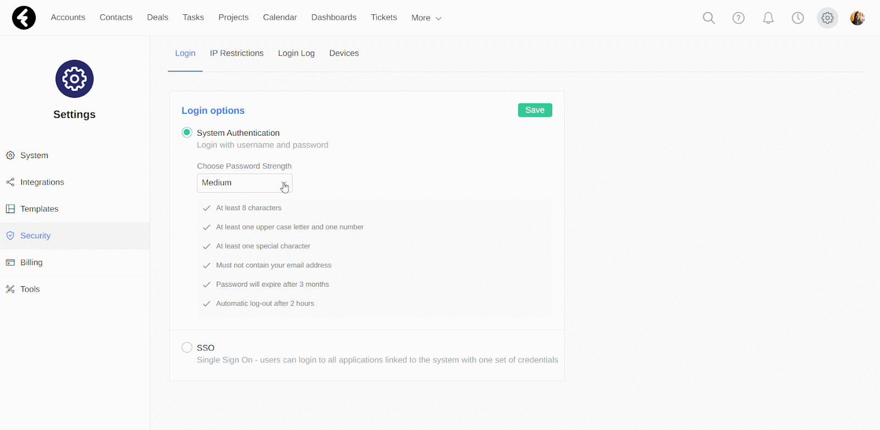Click the Billing card icon in sidebar
Screen dimensions: 880x430
[x=10, y=263]
